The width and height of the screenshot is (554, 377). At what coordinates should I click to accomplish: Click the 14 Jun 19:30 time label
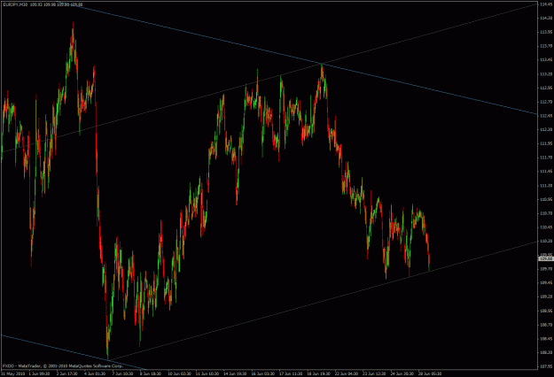tap(235, 373)
